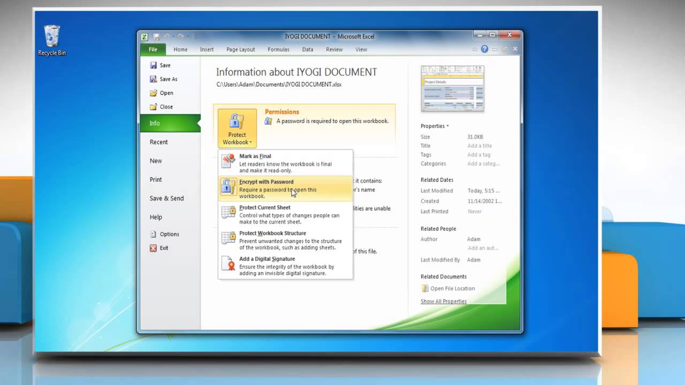Select Info in the Backstage menu
The image size is (685, 385).
[170, 124]
